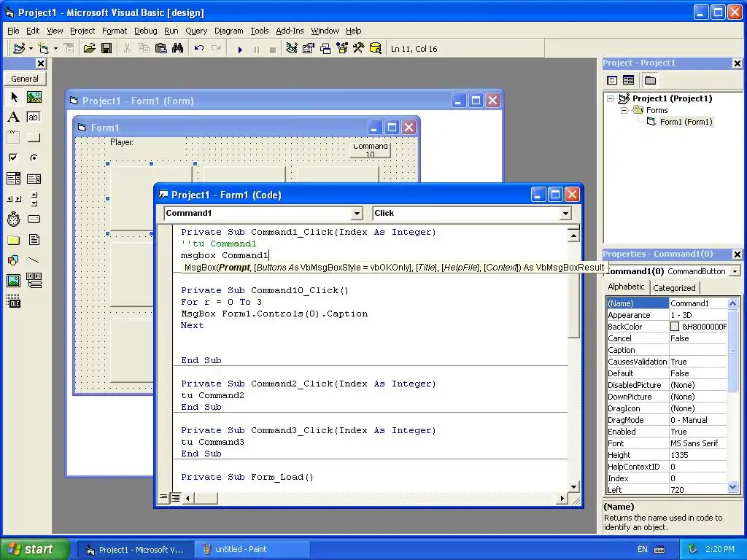Click the General tab of the toolbox
Image resolution: width=747 pixels, height=560 pixels.
point(25,79)
